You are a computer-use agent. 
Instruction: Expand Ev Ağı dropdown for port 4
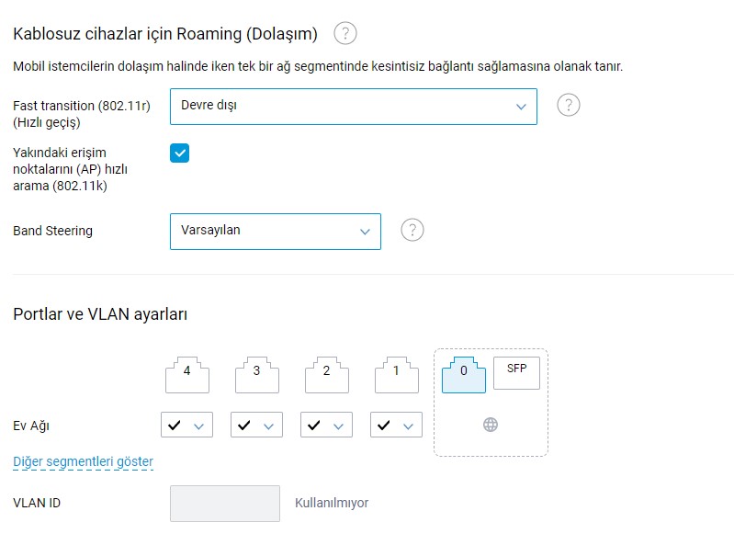click(186, 425)
